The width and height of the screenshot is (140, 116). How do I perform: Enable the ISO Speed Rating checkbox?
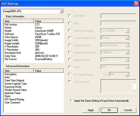coord(70,74)
